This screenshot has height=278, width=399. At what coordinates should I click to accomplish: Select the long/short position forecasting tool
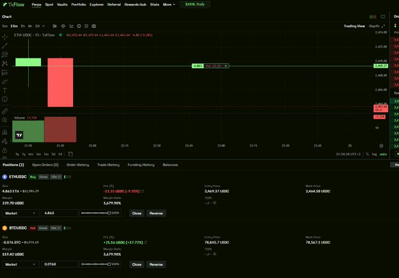5,73
